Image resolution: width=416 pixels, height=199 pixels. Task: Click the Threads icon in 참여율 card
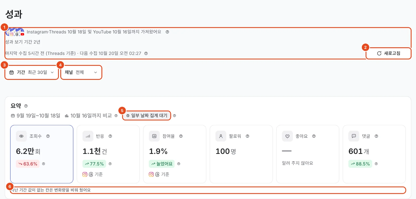click(x=157, y=174)
